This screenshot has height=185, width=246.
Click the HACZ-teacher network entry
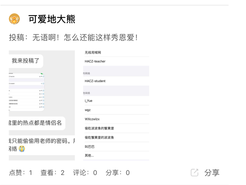tap(116, 62)
